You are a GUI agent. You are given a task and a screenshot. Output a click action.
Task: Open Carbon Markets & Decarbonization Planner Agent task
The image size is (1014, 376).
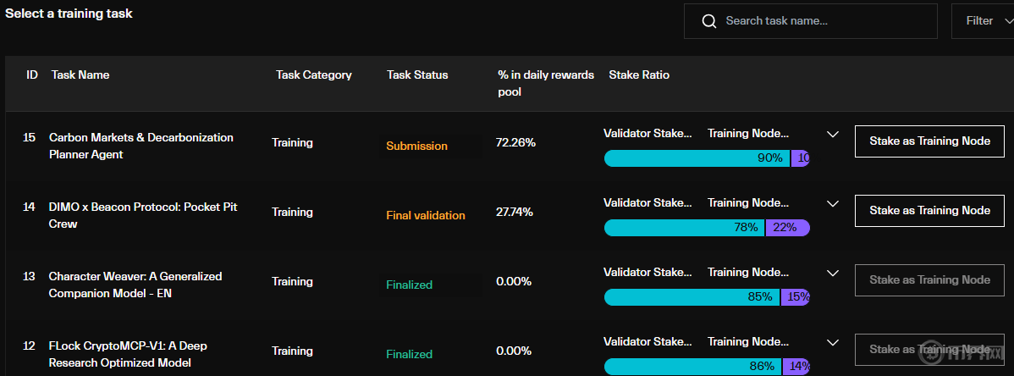[141, 146]
